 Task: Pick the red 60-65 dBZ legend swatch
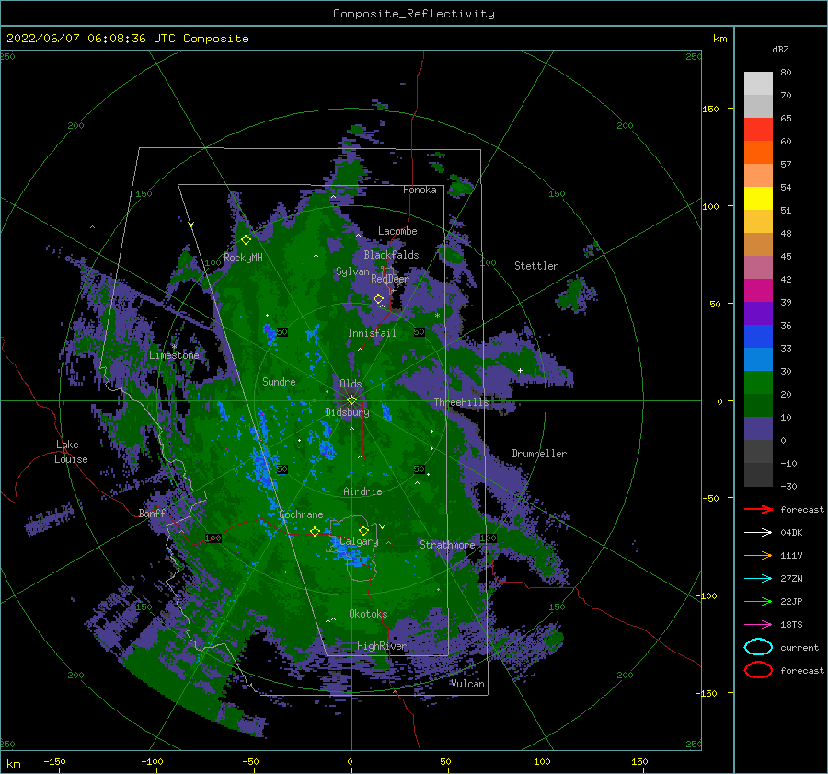[758, 129]
